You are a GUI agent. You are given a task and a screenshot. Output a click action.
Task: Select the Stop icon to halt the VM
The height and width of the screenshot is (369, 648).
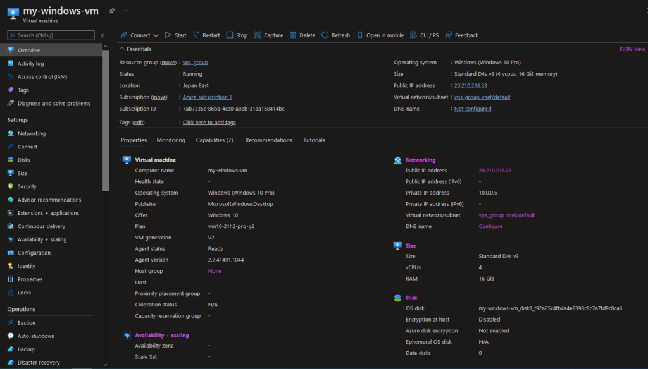point(229,35)
